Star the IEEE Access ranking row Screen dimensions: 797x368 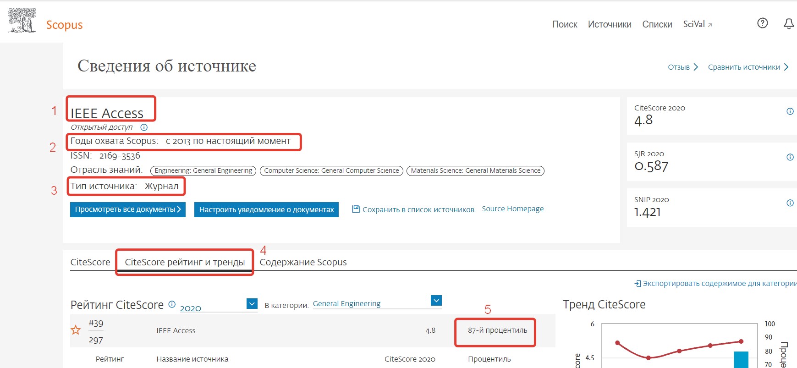(x=76, y=330)
